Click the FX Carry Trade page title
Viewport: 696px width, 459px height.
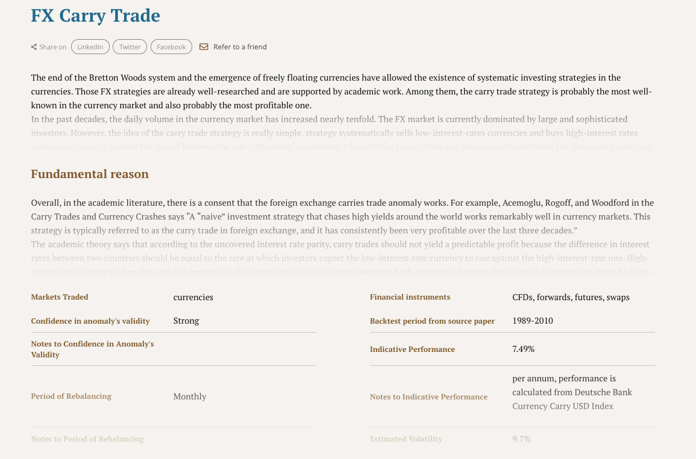pyautogui.click(x=95, y=16)
